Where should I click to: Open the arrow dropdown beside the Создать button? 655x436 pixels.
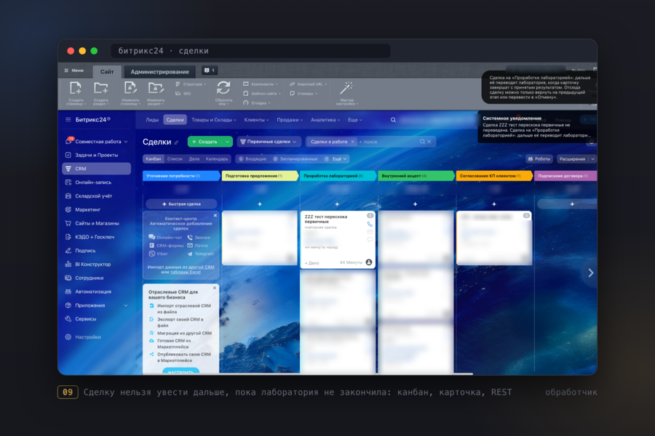point(227,142)
